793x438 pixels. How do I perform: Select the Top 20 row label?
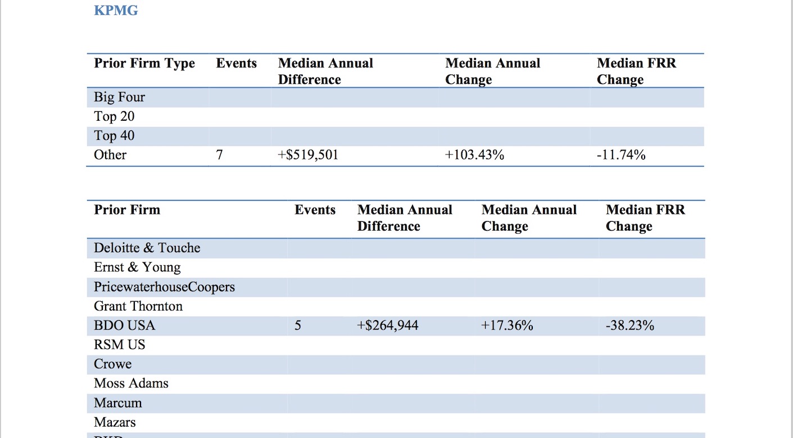(x=114, y=117)
